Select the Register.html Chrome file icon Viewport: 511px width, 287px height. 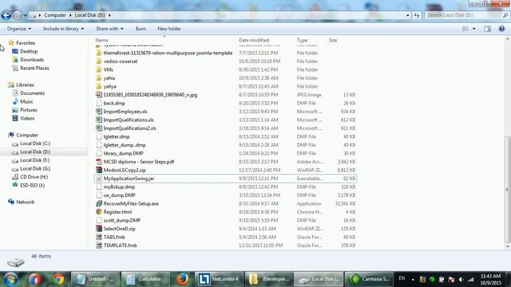pos(99,212)
